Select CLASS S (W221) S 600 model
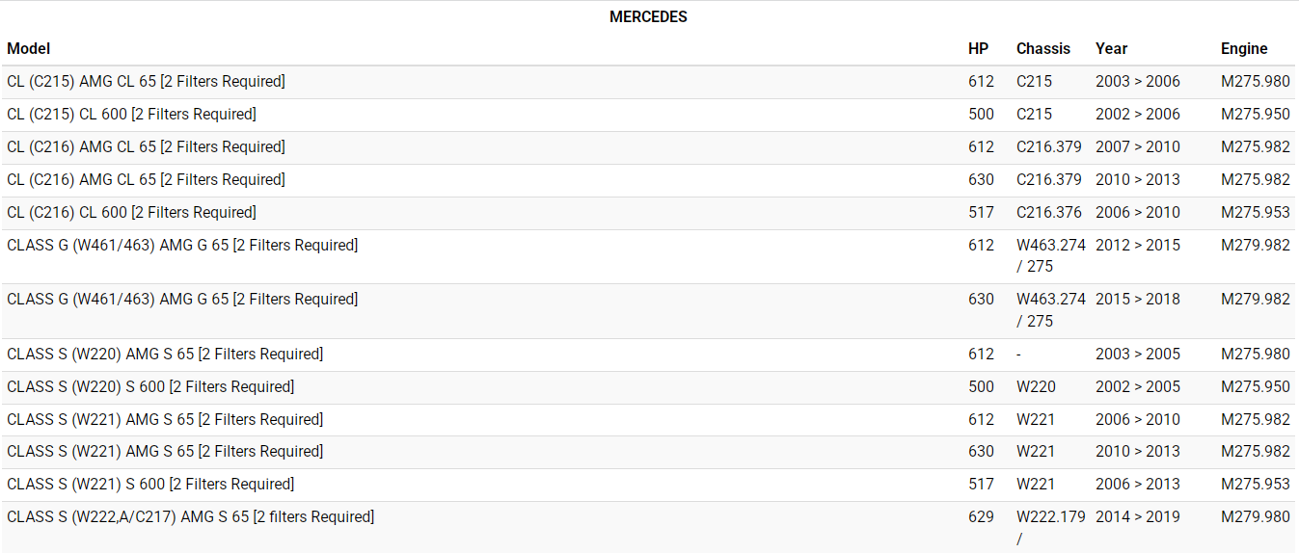 coord(150,485)
